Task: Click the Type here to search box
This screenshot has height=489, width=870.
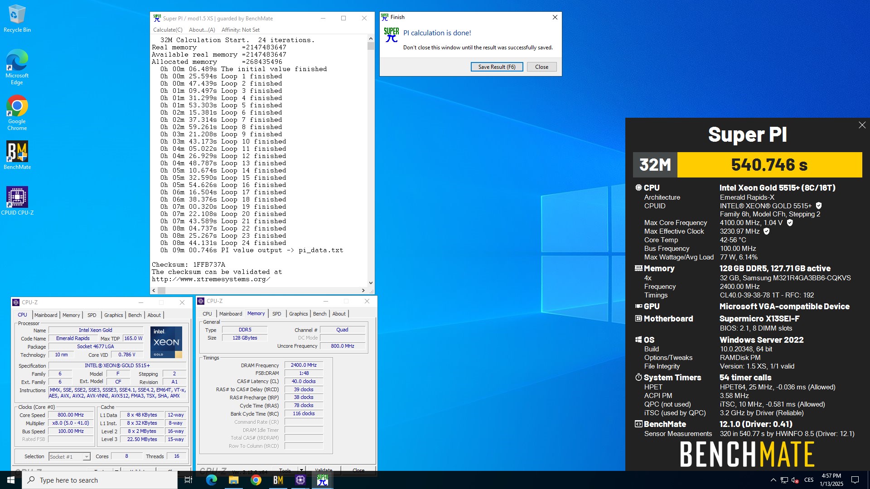Action: coord(100,480)
